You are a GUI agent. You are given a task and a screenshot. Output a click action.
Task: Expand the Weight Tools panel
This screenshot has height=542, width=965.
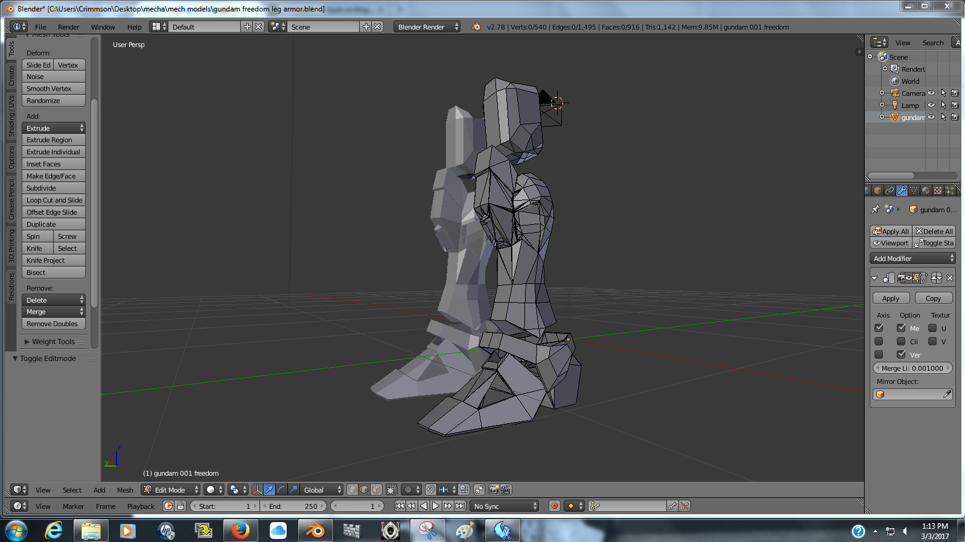click(x=54, y=341)
